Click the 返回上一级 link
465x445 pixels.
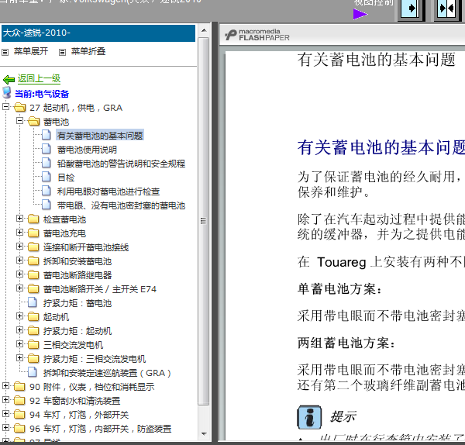[39, 78]
